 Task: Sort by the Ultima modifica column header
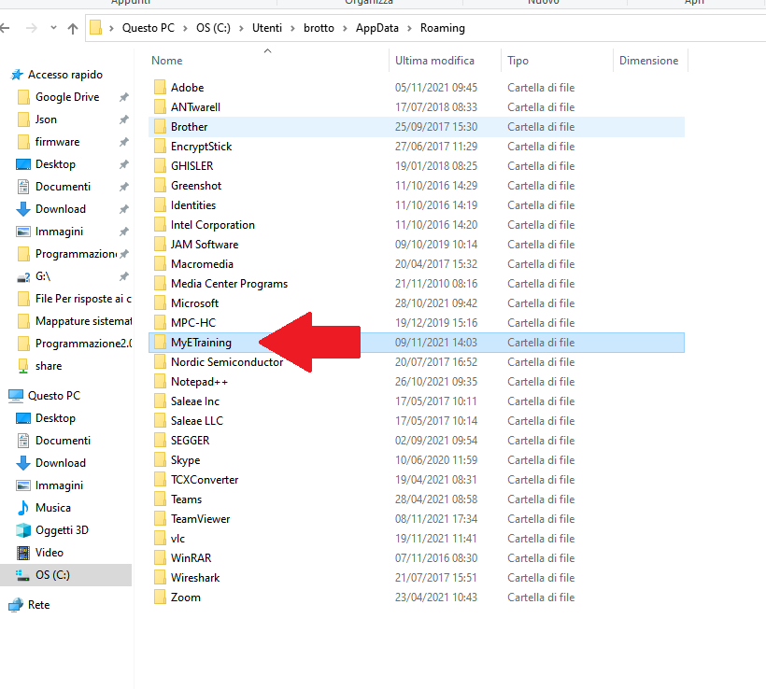tap(434, 61)
